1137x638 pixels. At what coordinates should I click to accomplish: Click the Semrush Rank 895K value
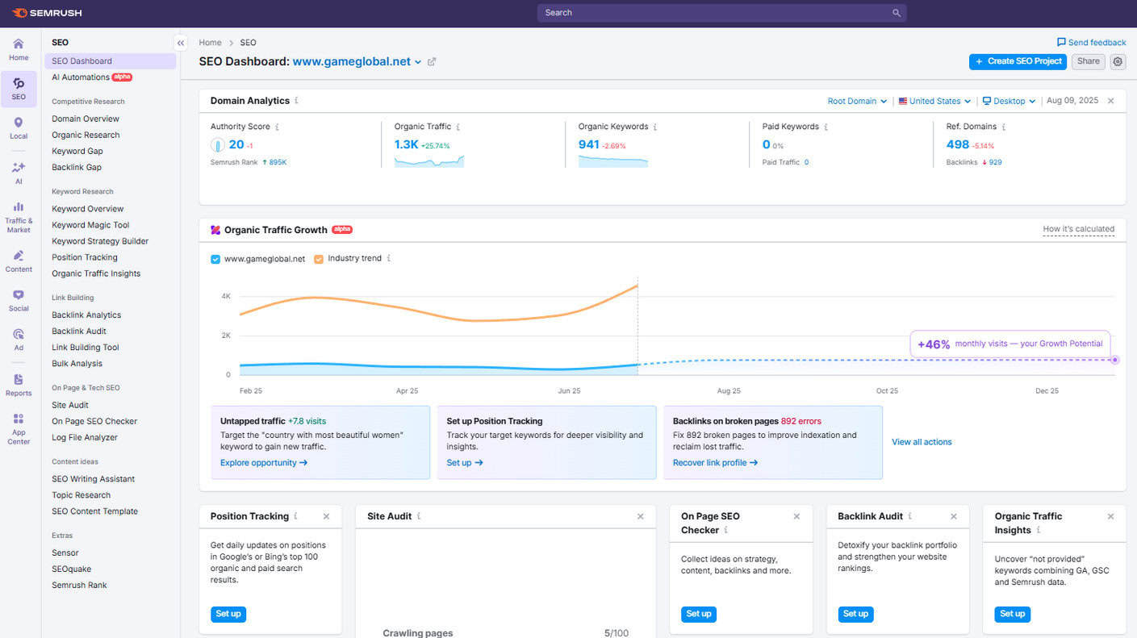click(278, 163)
